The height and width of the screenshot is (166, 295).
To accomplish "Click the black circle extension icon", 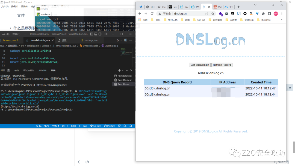I will point(245,14).
